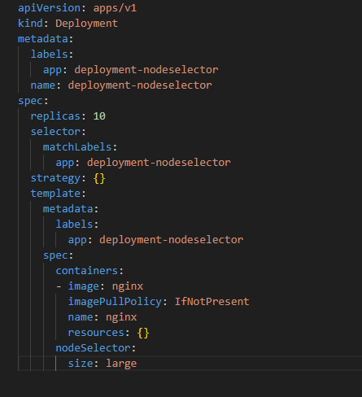Click the replicas key
Screen dimensions: 362x397
pos(55,116)
